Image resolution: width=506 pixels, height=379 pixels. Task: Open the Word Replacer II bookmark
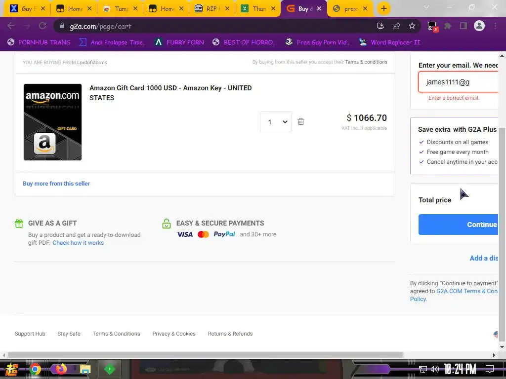[390, 42]
